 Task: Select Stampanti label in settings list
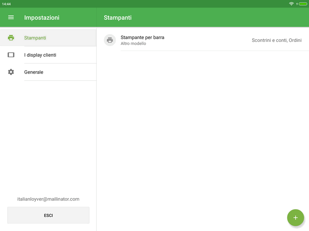tap(35, 38)
